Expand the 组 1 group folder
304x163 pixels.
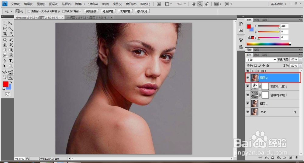253,71
